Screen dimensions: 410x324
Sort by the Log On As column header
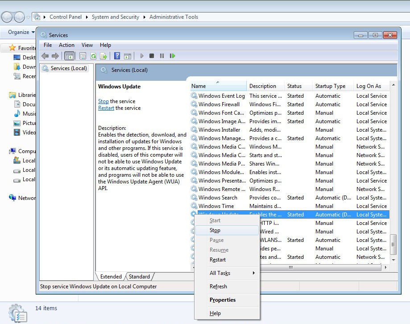[x=372, y=86]
